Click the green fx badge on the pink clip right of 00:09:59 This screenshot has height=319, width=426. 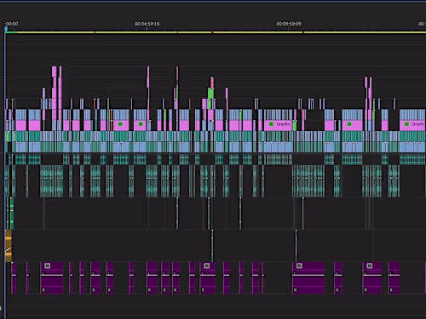[349, 124]
